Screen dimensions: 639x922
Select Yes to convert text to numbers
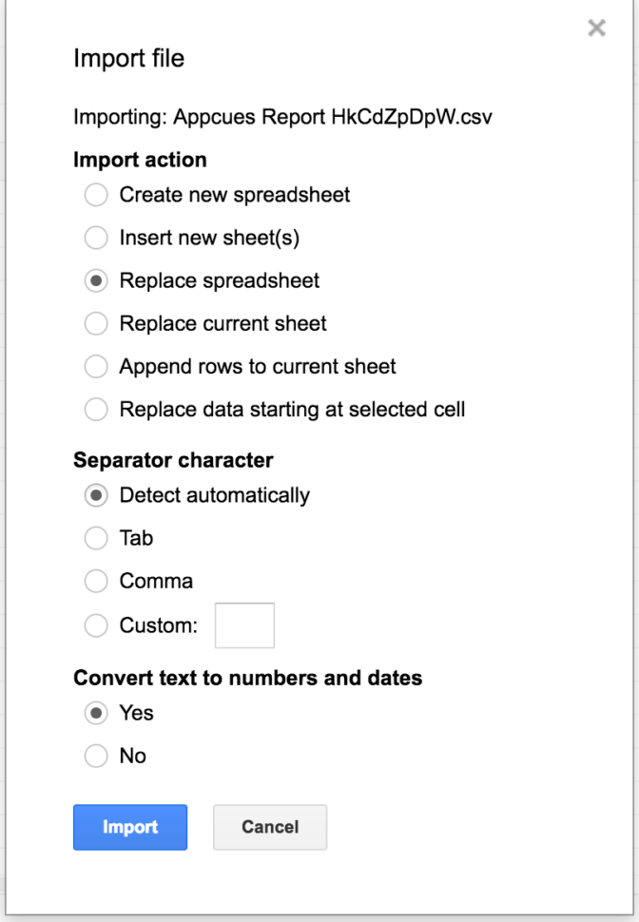[x=95, y=713]
